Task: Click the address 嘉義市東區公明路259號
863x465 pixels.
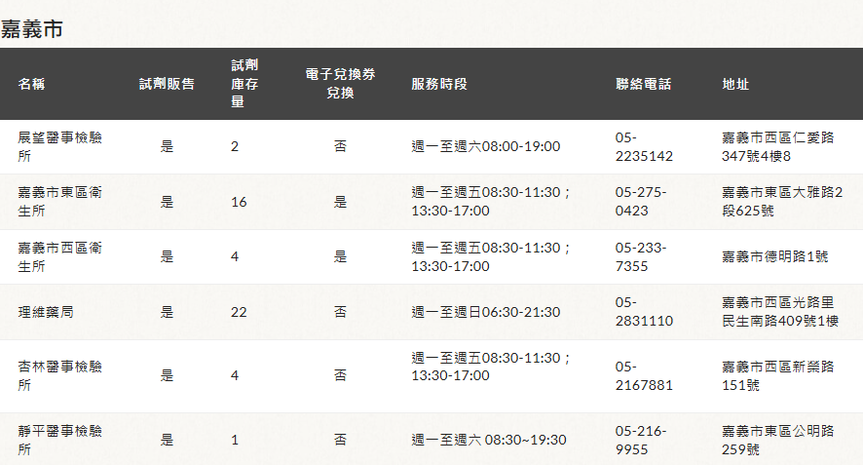Action: (x=777, y=440)
